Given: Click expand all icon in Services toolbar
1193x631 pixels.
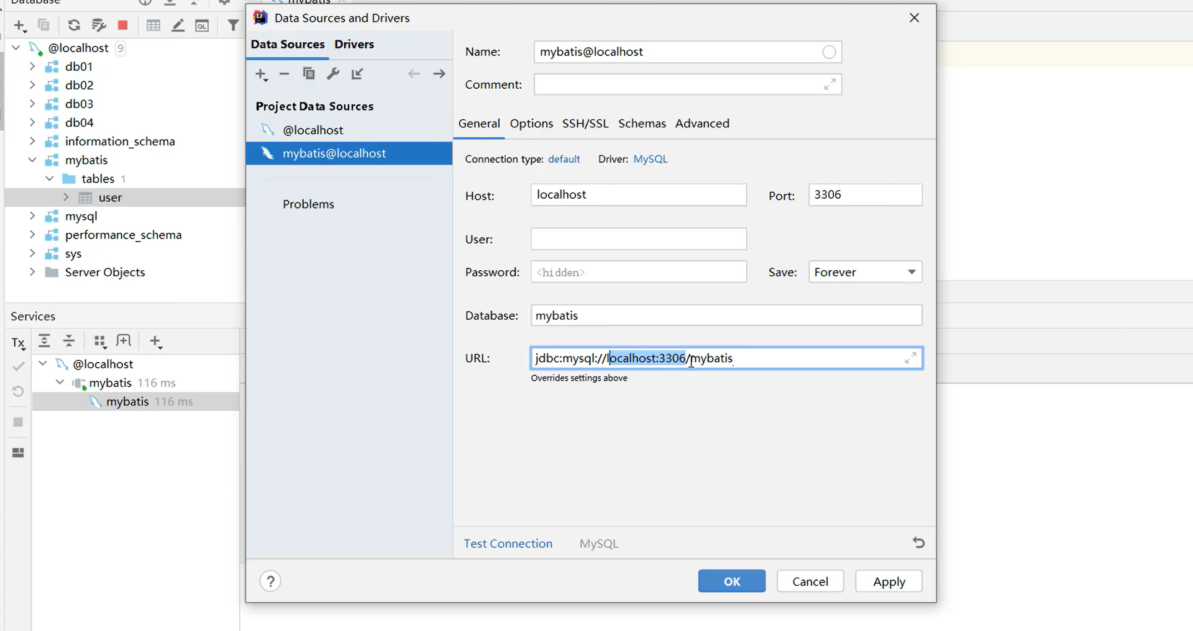Looking at the screenshot, I should click(44, 341).
